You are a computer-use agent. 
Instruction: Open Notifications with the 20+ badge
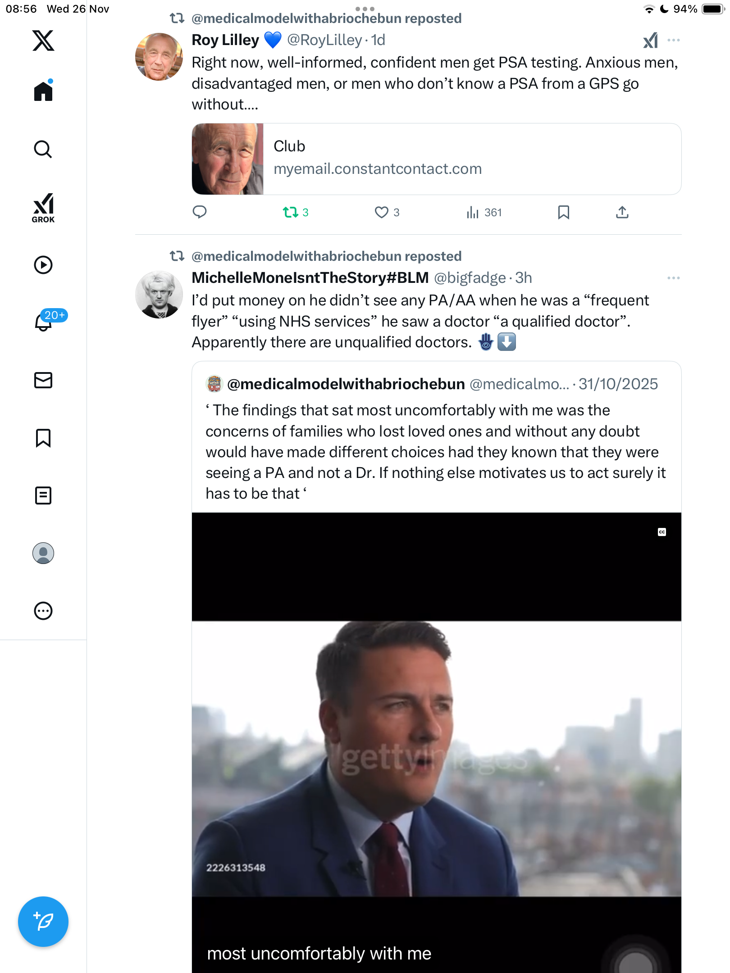tap(44, 322)
